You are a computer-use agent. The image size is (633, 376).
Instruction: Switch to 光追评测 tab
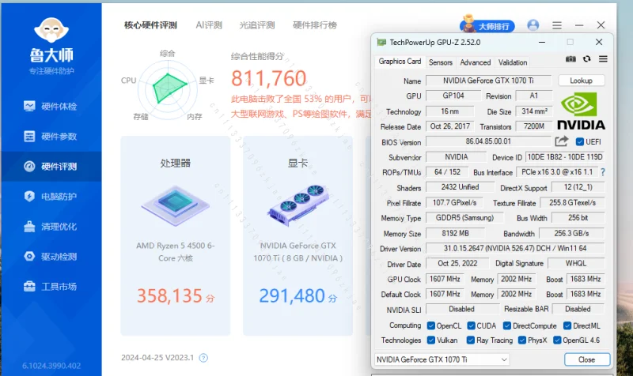(x=257, y=25)
